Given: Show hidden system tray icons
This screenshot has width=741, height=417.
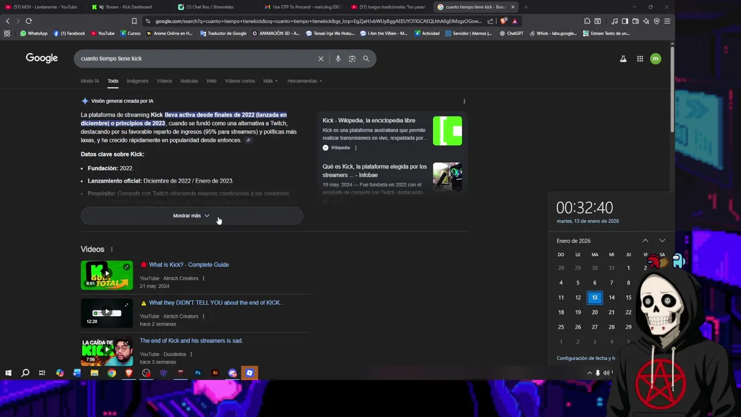Looking at the screenshot, I should [x=589, y=373].
